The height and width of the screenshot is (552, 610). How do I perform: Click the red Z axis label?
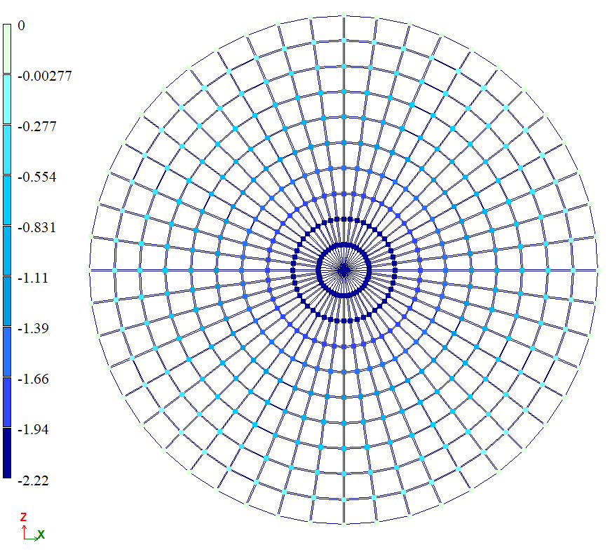click(23, 517)
